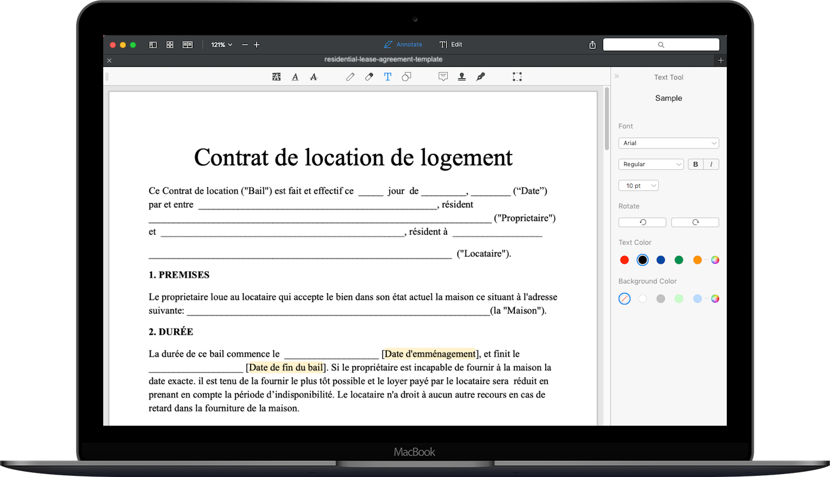Select the shapes tool
830x477 pixels.
point(406,77)
